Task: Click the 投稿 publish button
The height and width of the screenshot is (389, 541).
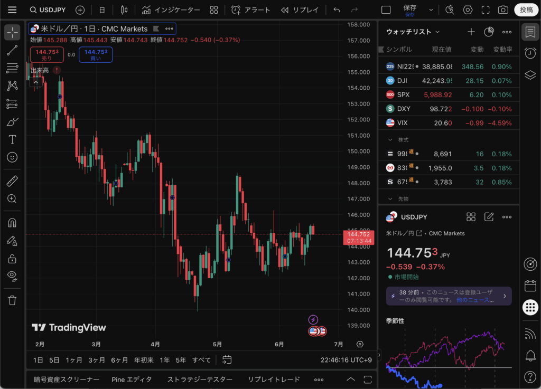Action: tap(526, 10)
